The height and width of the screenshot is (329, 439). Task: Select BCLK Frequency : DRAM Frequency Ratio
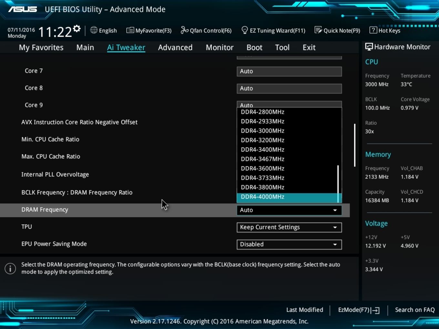point(77,192)
